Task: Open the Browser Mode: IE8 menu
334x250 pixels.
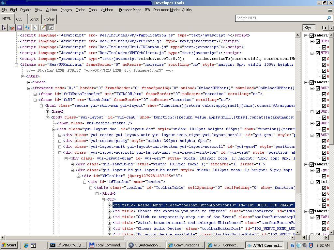Action: (134, 10)
